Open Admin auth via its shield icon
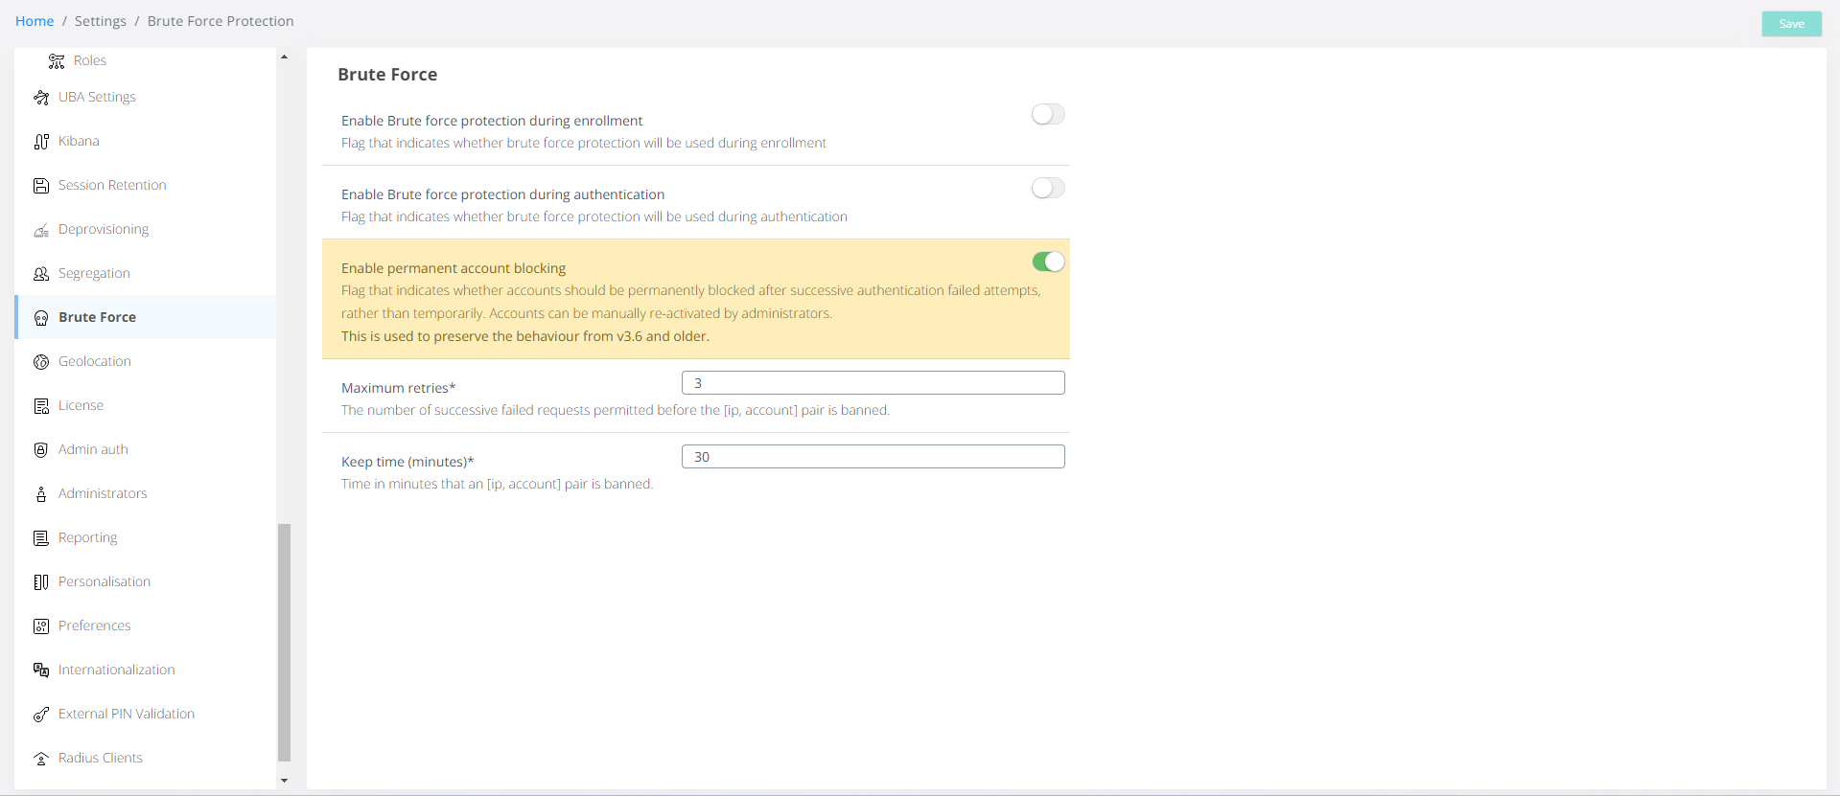Screen dimensions: 1840x796 click(x=41, y=450)
